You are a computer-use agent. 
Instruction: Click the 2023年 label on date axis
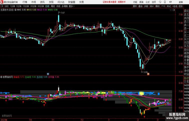click(x=4, y=120)
